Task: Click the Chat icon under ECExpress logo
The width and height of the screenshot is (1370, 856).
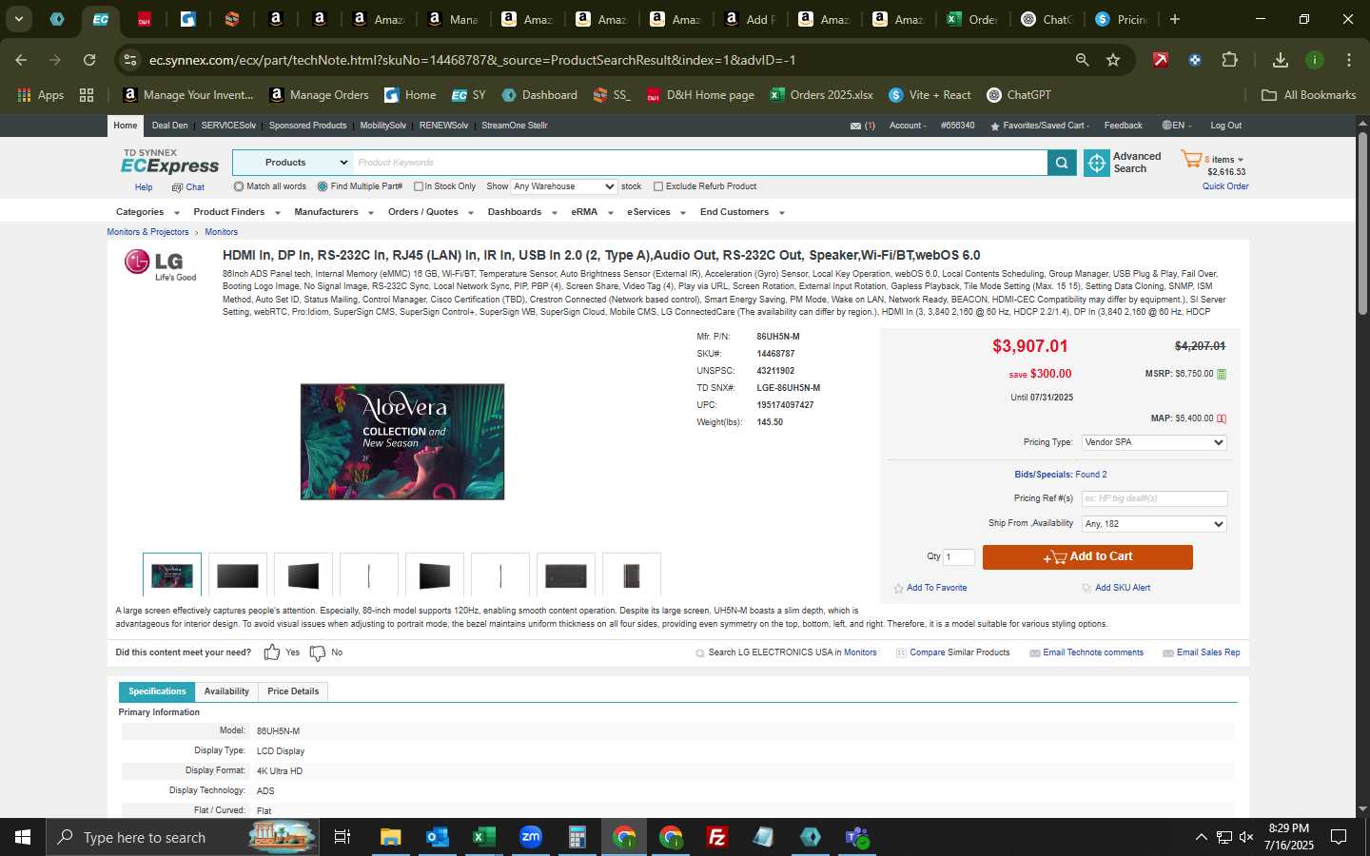Action: 177,187
